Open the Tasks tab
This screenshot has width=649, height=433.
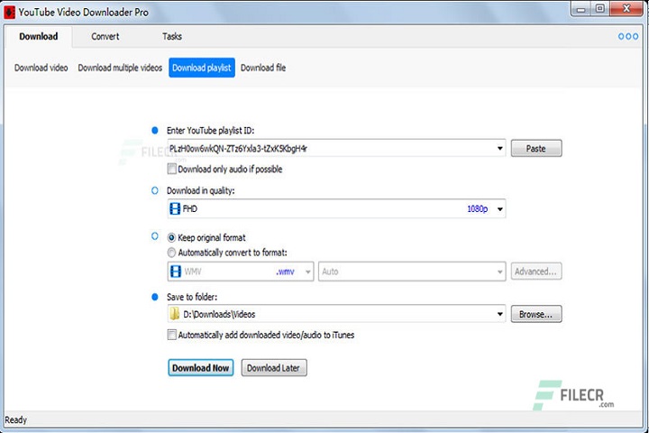point(172,37)
